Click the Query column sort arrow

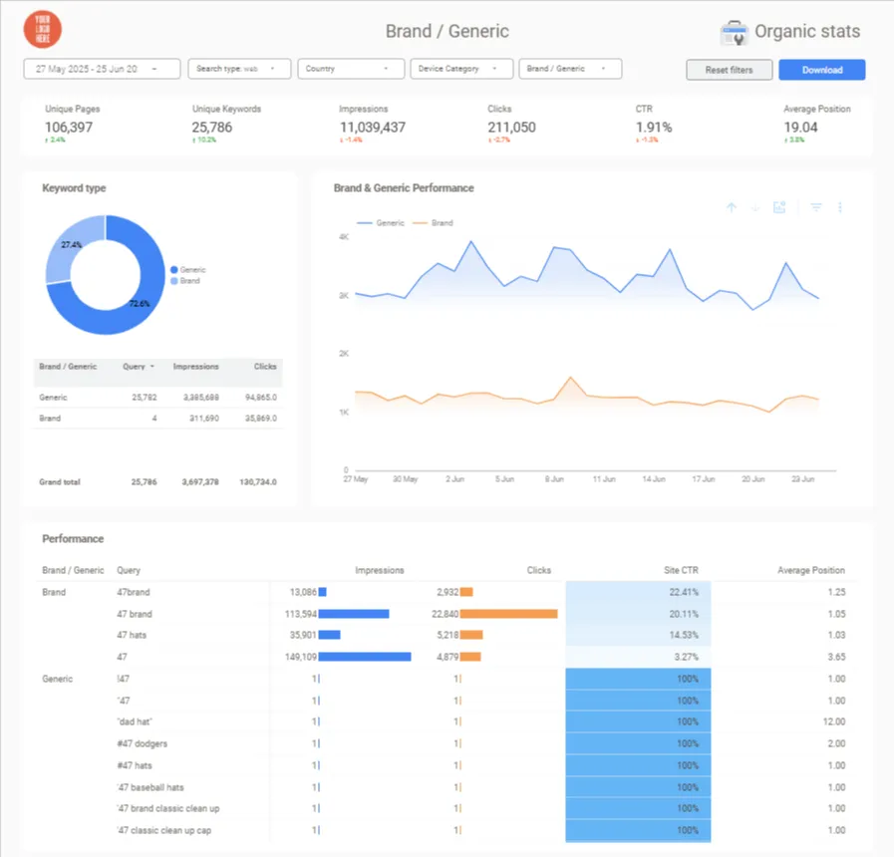pos(152,367)
